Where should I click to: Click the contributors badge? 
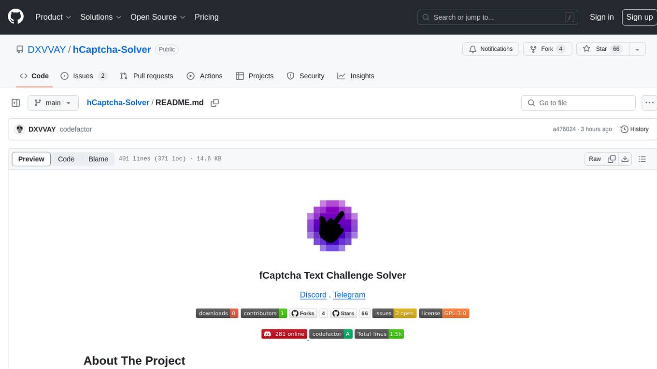[x=264, y=313]
